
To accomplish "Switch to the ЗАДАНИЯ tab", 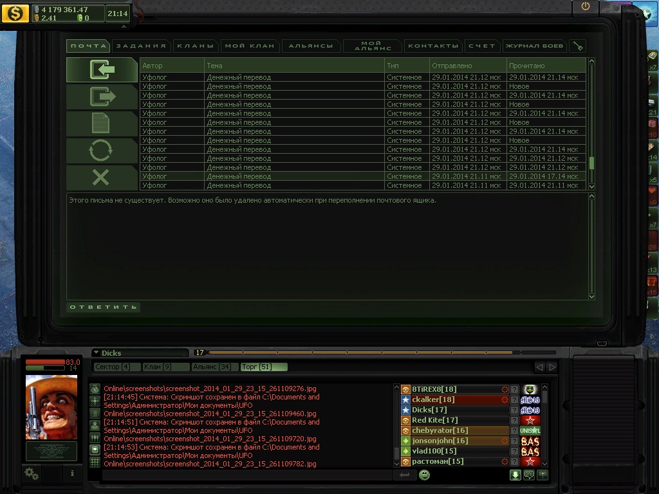I will tap(141, 46).
